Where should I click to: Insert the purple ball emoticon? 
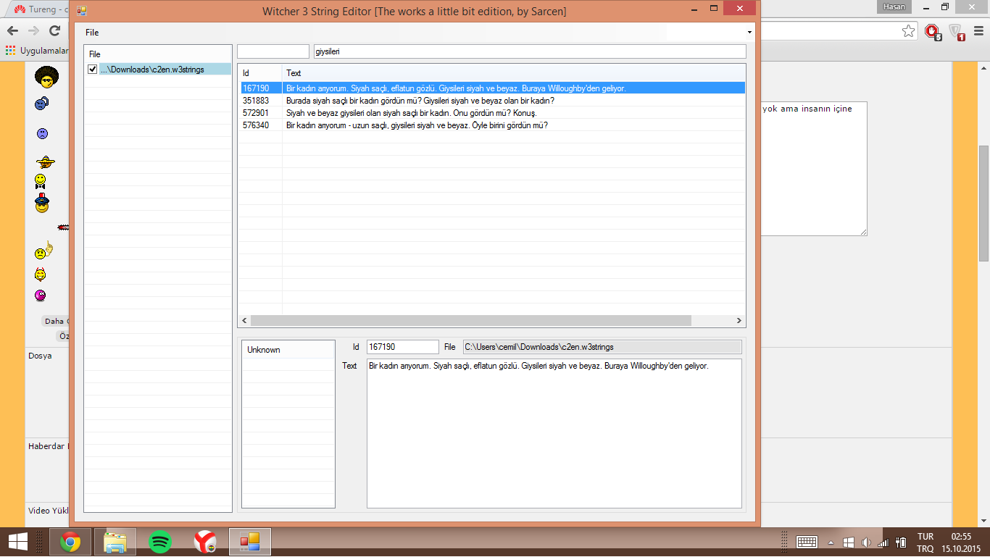click(41, 295)
